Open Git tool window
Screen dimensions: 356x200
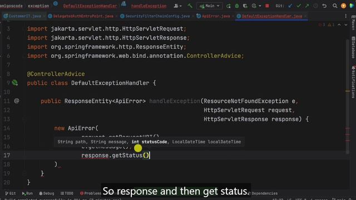coord(11,193)
